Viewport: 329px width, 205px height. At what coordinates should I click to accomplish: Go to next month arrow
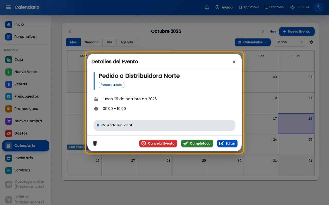(x=262, y=32)
